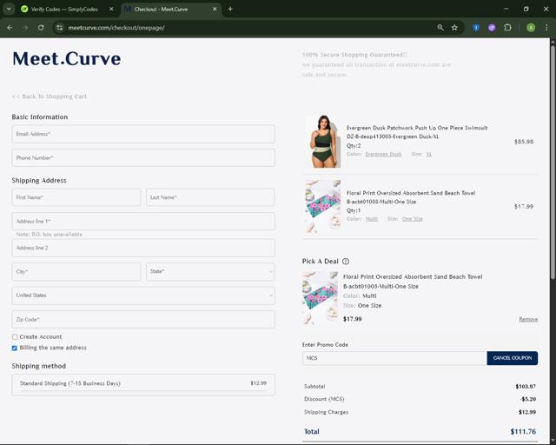This screenshot has height=445, width=556.
Task: Open Chrome three-dot menu
Action: 546,28
